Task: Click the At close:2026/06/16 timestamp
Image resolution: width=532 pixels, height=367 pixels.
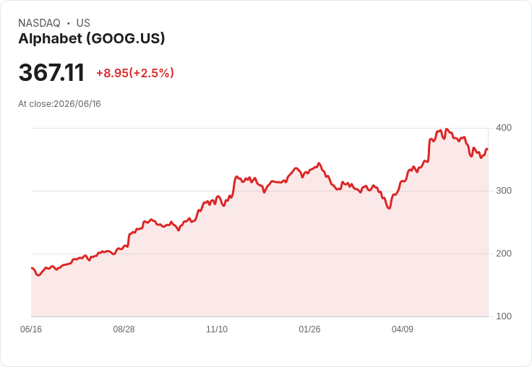Action: (59, 104)
